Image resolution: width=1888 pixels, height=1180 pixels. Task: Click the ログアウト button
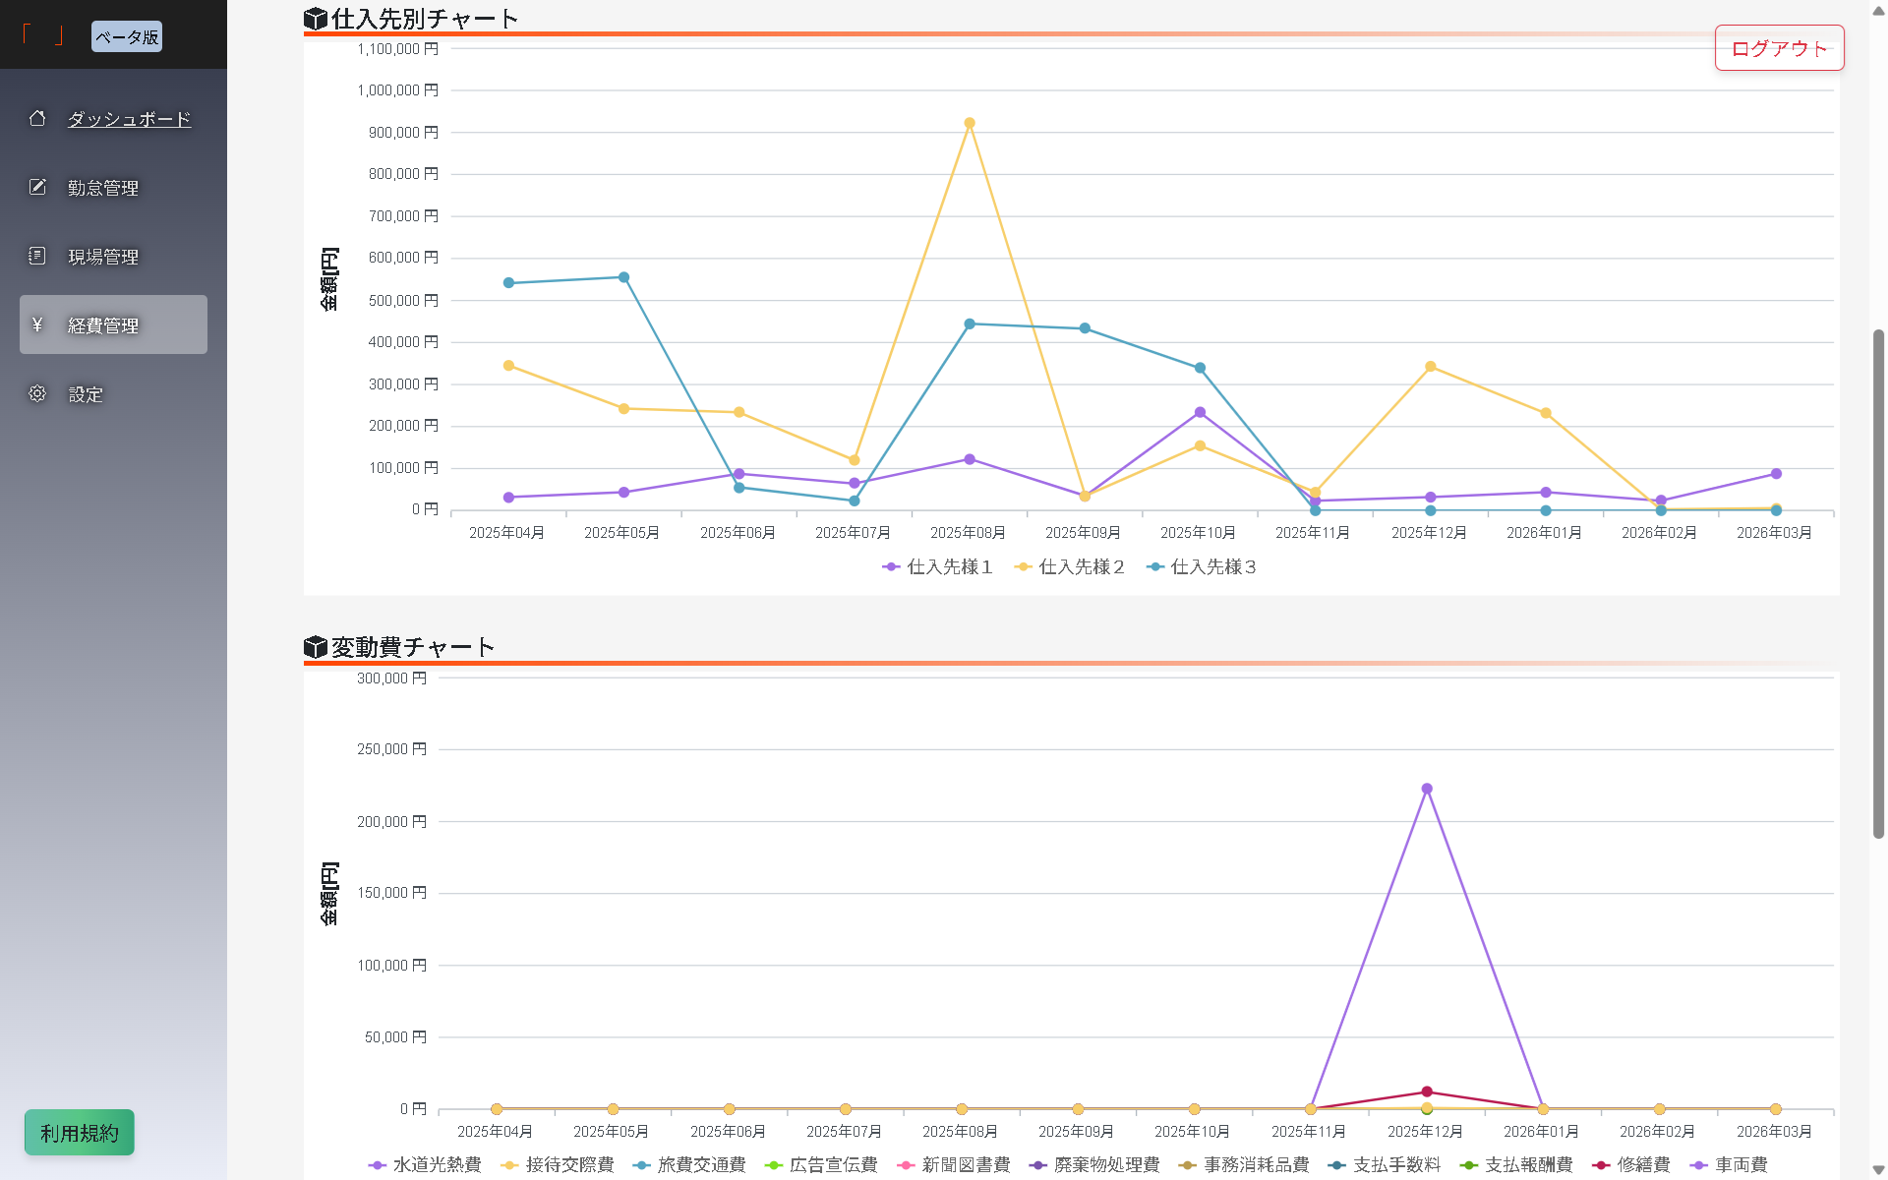pyautogui.click(x=1779, y=48)
